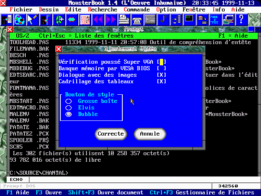Click the telephone toolbar icon
Screen dimensions: 261x196
pos(137,20)
